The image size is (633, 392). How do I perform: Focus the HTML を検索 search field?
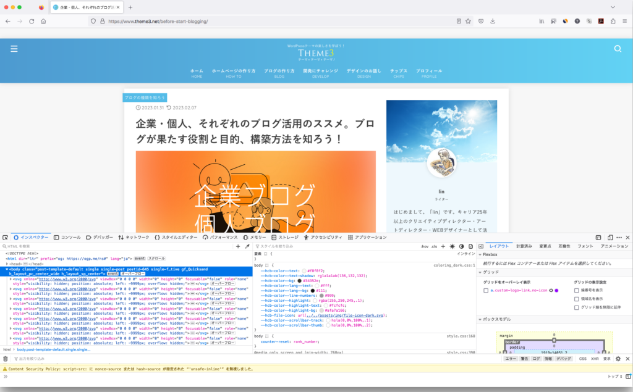pos(117,246)
